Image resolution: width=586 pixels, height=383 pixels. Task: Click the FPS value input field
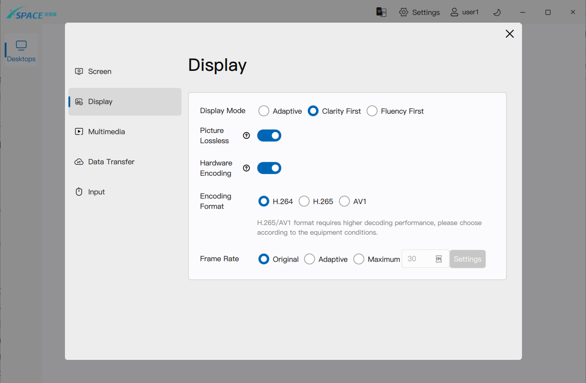[x=419, y=259]
